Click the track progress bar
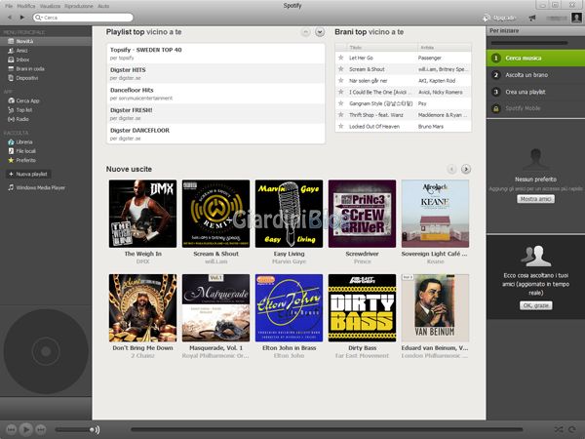The image size is (585, 439). pos(327,429)
